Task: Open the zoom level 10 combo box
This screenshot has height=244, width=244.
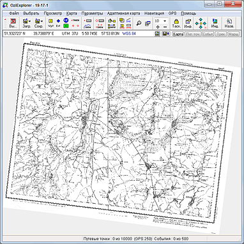Action: point(161,21)
